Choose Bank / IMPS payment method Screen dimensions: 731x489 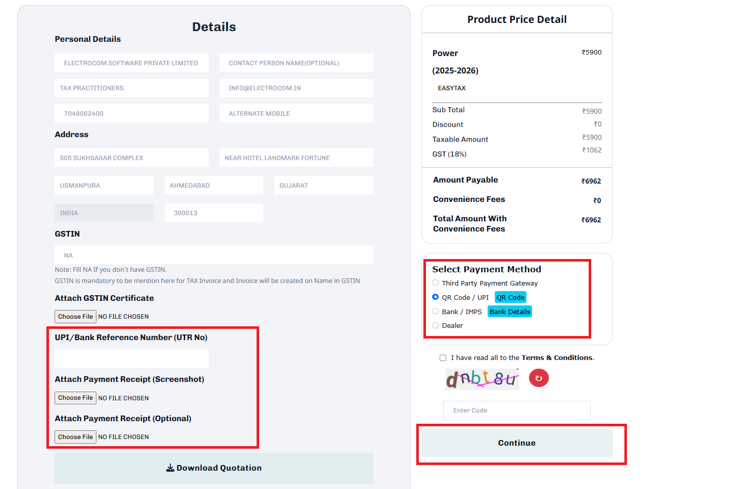(x=435, y=311)
